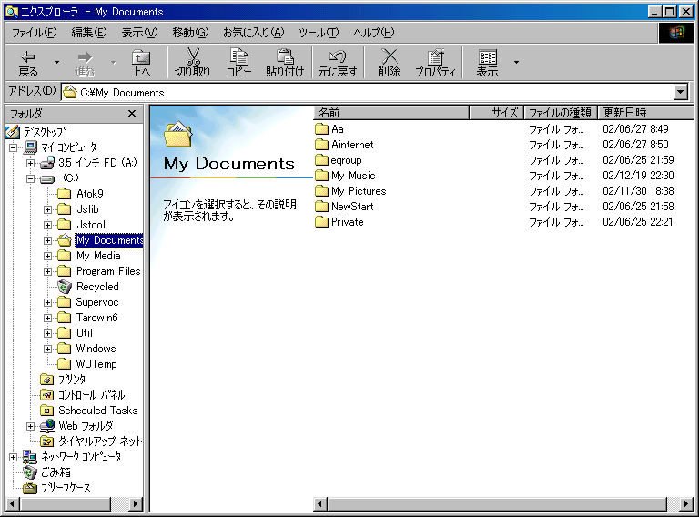
Task: Select the ダイヤルアップ ネットワーク icon
Action: coord(46,441)
